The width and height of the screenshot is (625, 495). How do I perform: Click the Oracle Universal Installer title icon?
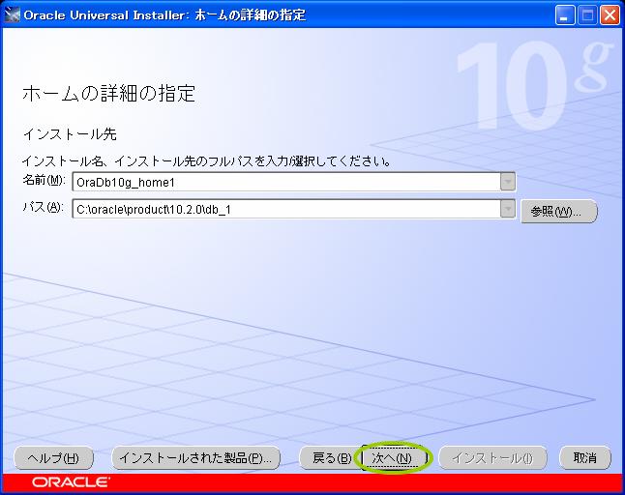pyautogui.click(x=12, y=15)
